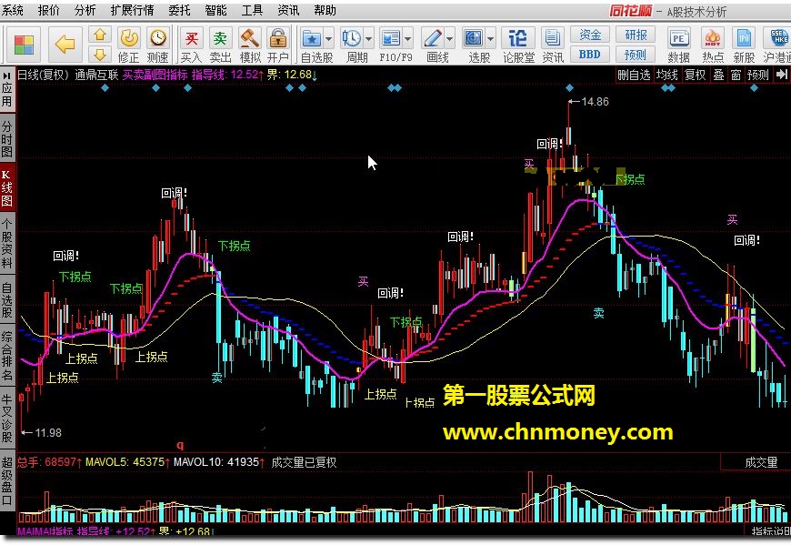Click the 买卖副图指标 indicator name
This screenshot has height=545, width=791.
click(155, 75)
